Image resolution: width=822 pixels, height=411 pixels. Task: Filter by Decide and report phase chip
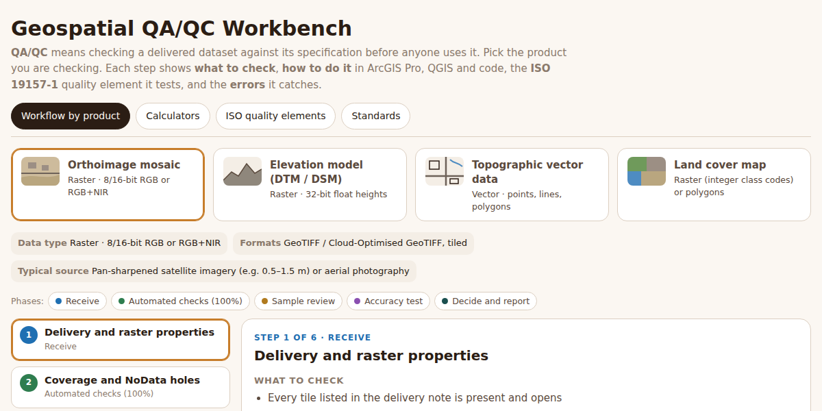[x=486, y=301]
